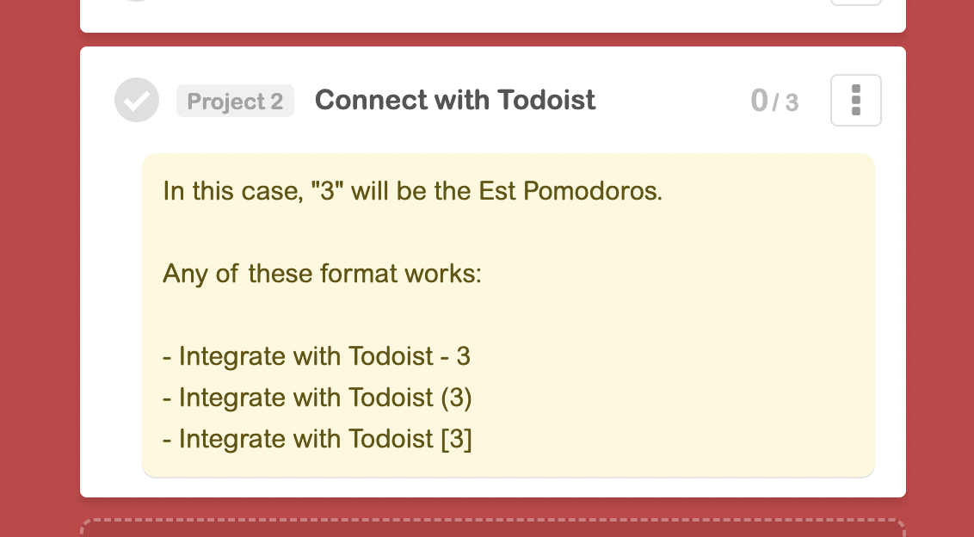The width and height of the screenshot is (974, 537).
Task: Click "Any of these format works:" text
Action: pos(322,274)
